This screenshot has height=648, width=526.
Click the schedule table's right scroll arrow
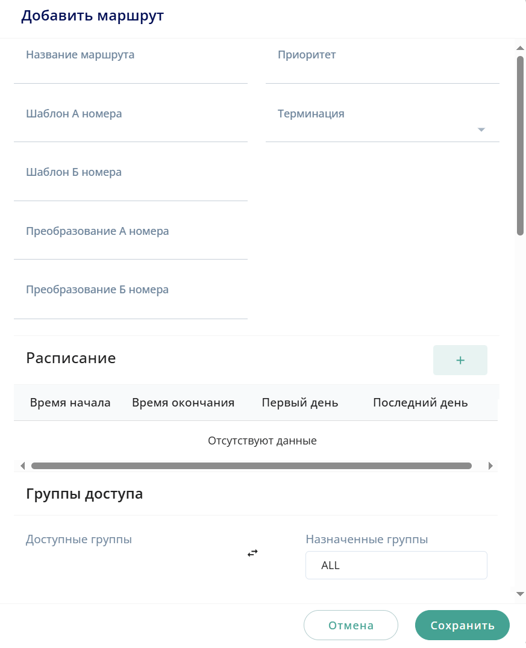pyautogui.click(x=490, y=466)
